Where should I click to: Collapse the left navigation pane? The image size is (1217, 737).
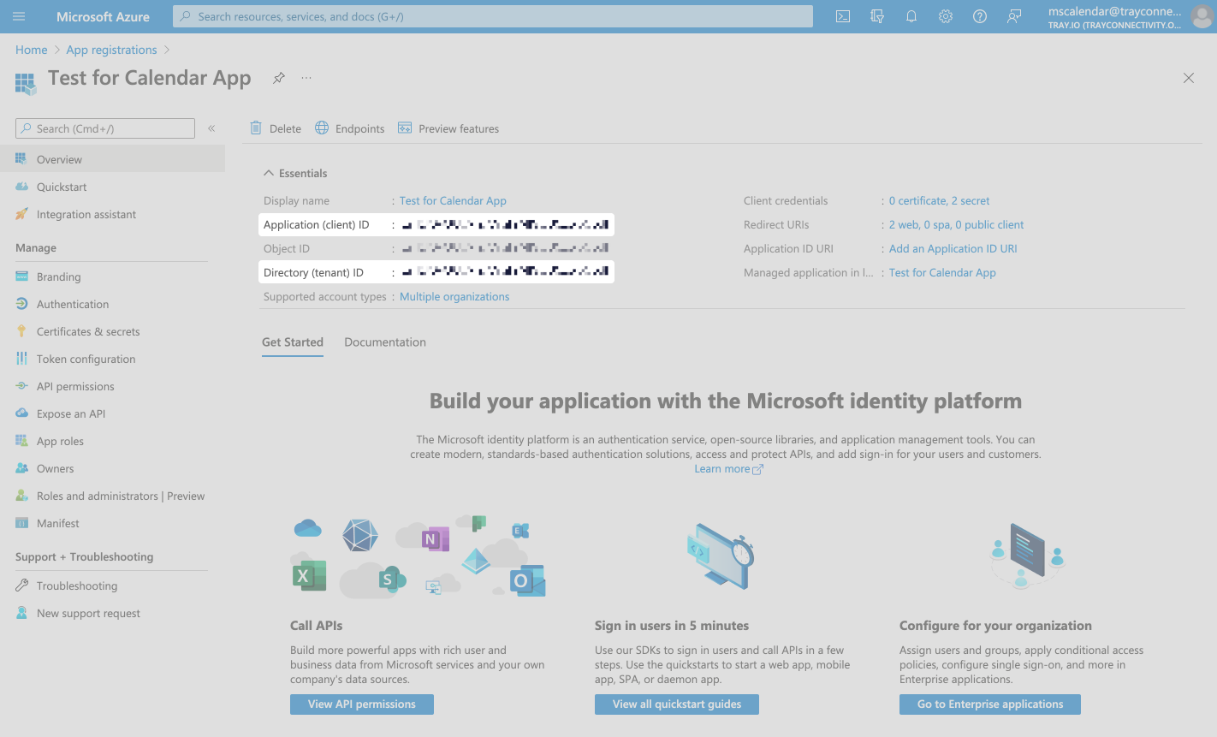click(x=211, y=128)
